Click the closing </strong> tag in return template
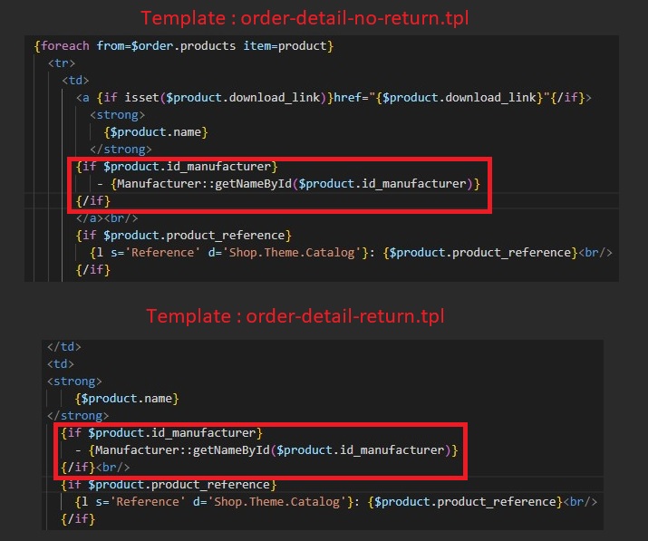The height and width of the screenshot is (541, 648). coord(77,416)
